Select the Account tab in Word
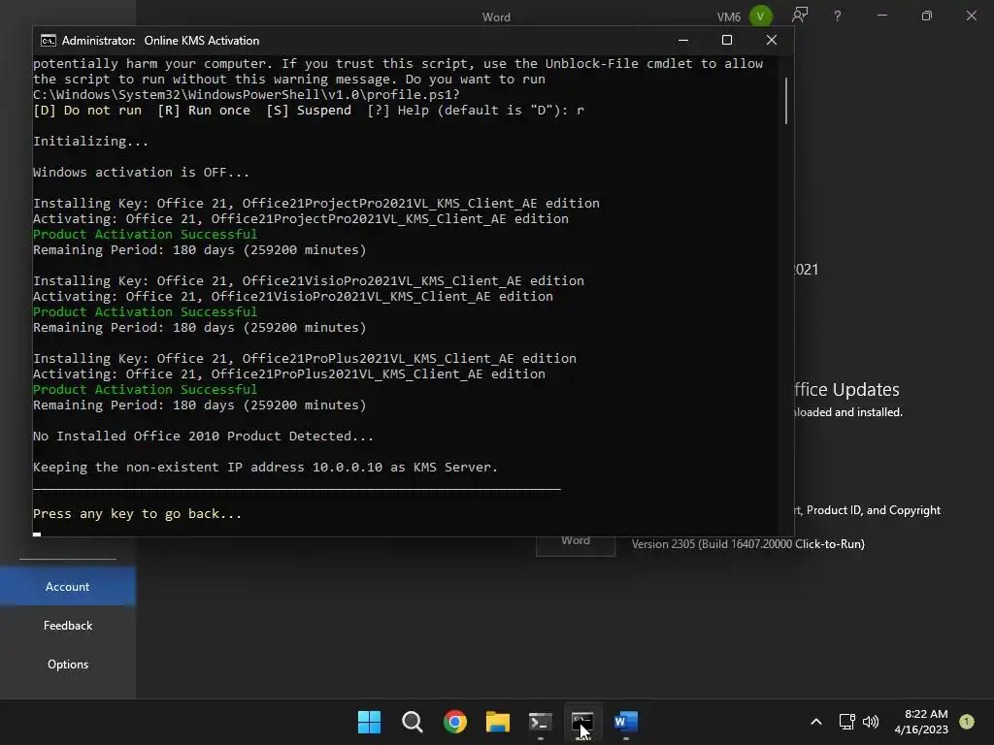This screenshot has height=745, width=994. [x=67, y=587]
